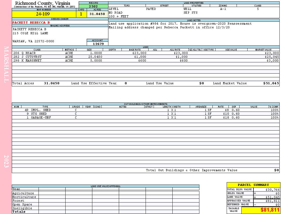This screenshot has height=214, width=281.
Task: Click mailing address line 215 COLE HILL LANE
Action: tap(30, 33)
